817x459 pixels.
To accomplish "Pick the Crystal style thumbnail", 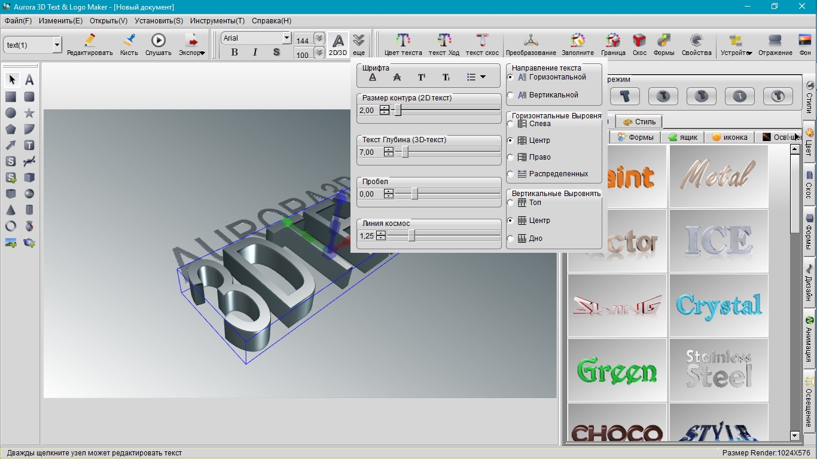I will pyautogui.click(x=718, y=305).
